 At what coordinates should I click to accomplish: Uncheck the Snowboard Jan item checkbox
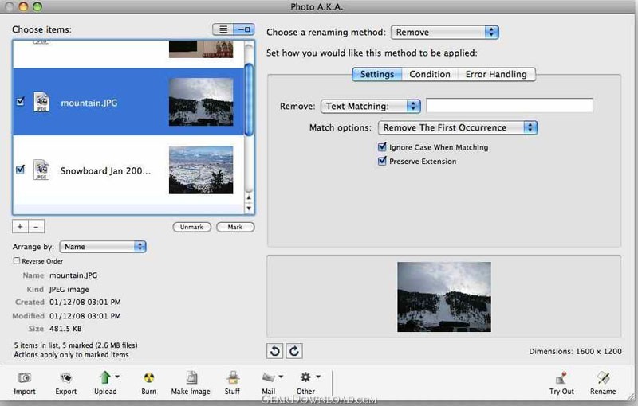pos(21,169)
